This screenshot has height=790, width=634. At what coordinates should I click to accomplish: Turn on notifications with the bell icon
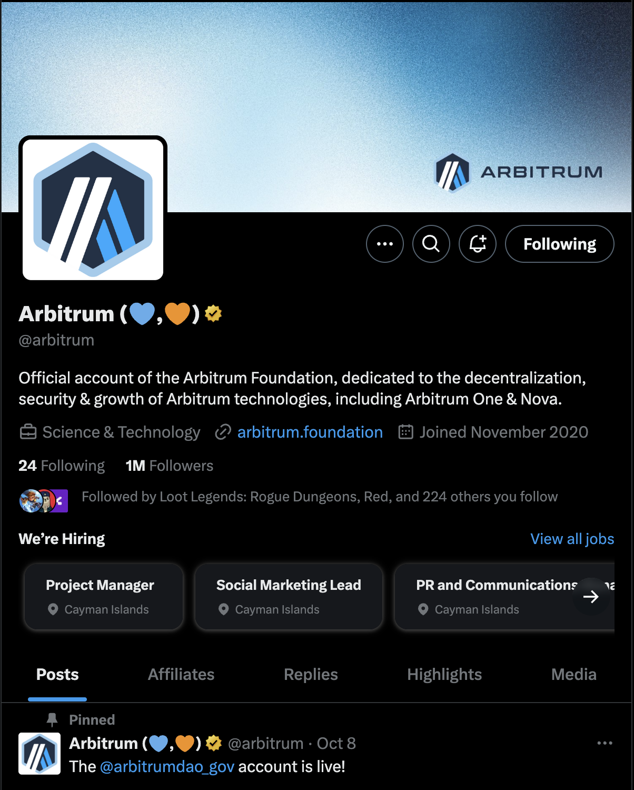click(x=478, y=244)
